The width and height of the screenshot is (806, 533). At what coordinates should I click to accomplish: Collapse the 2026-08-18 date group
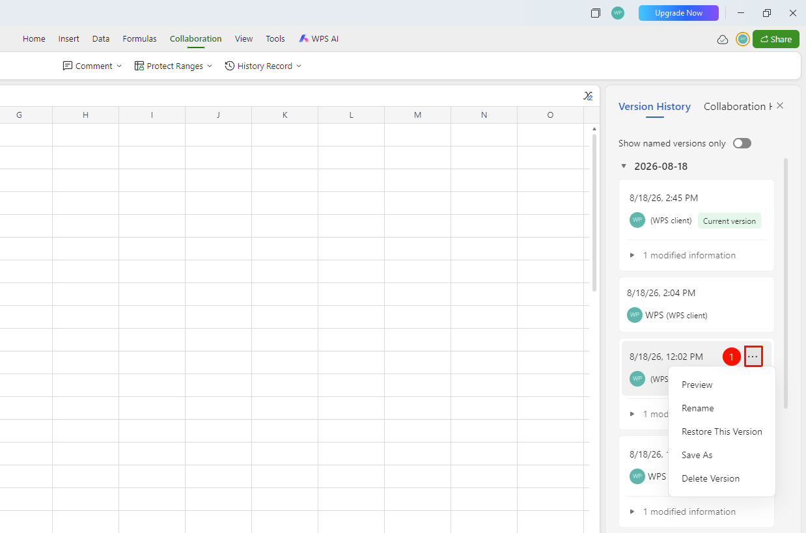tap(624, 166)
